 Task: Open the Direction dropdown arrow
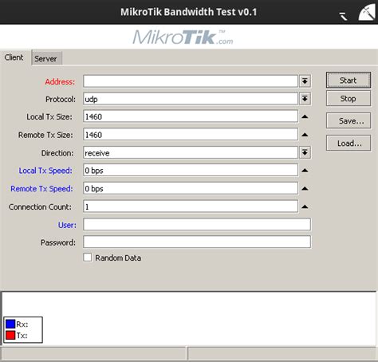pos(305,152)
